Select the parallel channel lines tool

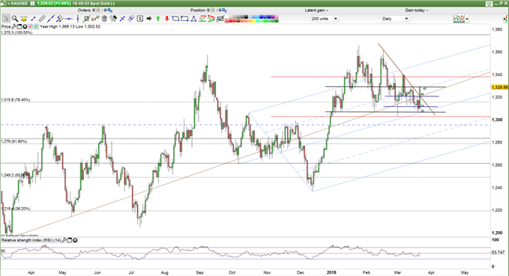pyautogui.click(x=60, y=19)
